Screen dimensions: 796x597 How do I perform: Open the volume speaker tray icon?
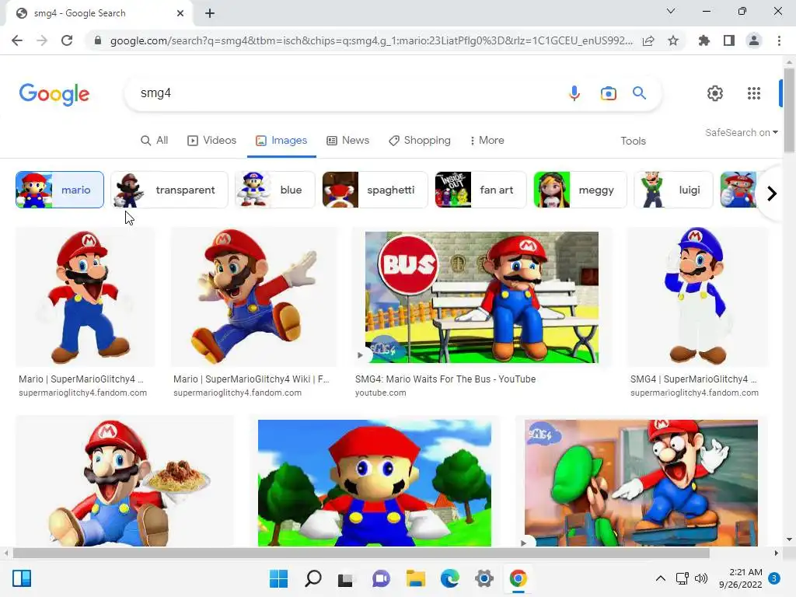701,578
